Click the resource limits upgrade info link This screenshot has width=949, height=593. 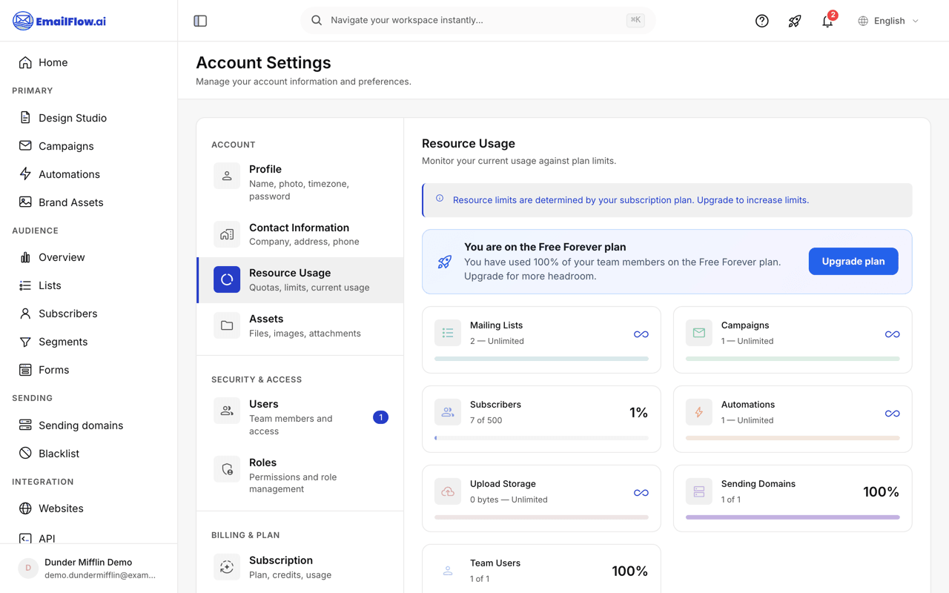(630, 200)
